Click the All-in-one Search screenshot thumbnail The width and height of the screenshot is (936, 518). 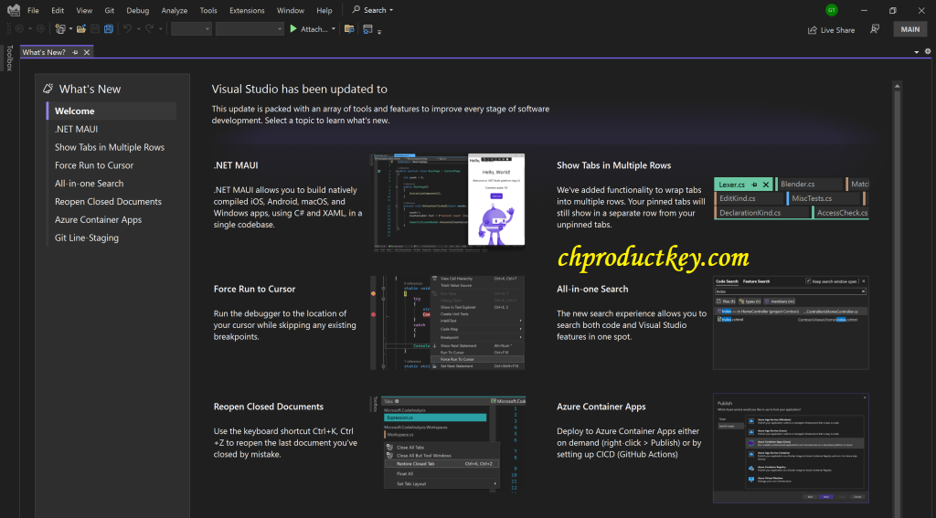(791, 322)
